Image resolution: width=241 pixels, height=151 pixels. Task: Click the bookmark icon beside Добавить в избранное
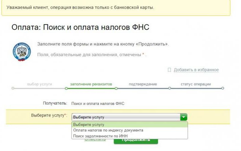pos(169,70)
